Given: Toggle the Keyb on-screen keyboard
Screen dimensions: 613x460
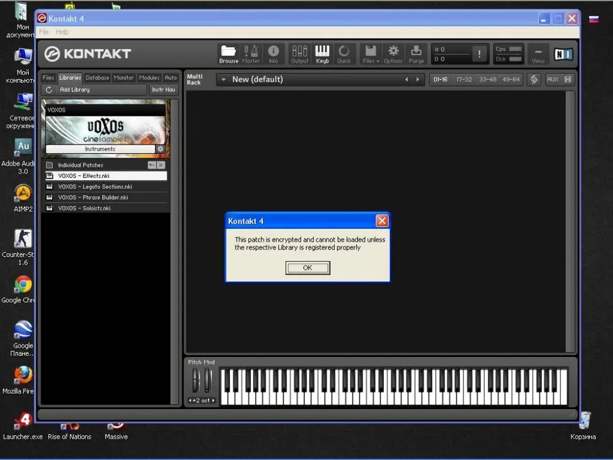Looking at the screenshot, I should pos(322,54).
